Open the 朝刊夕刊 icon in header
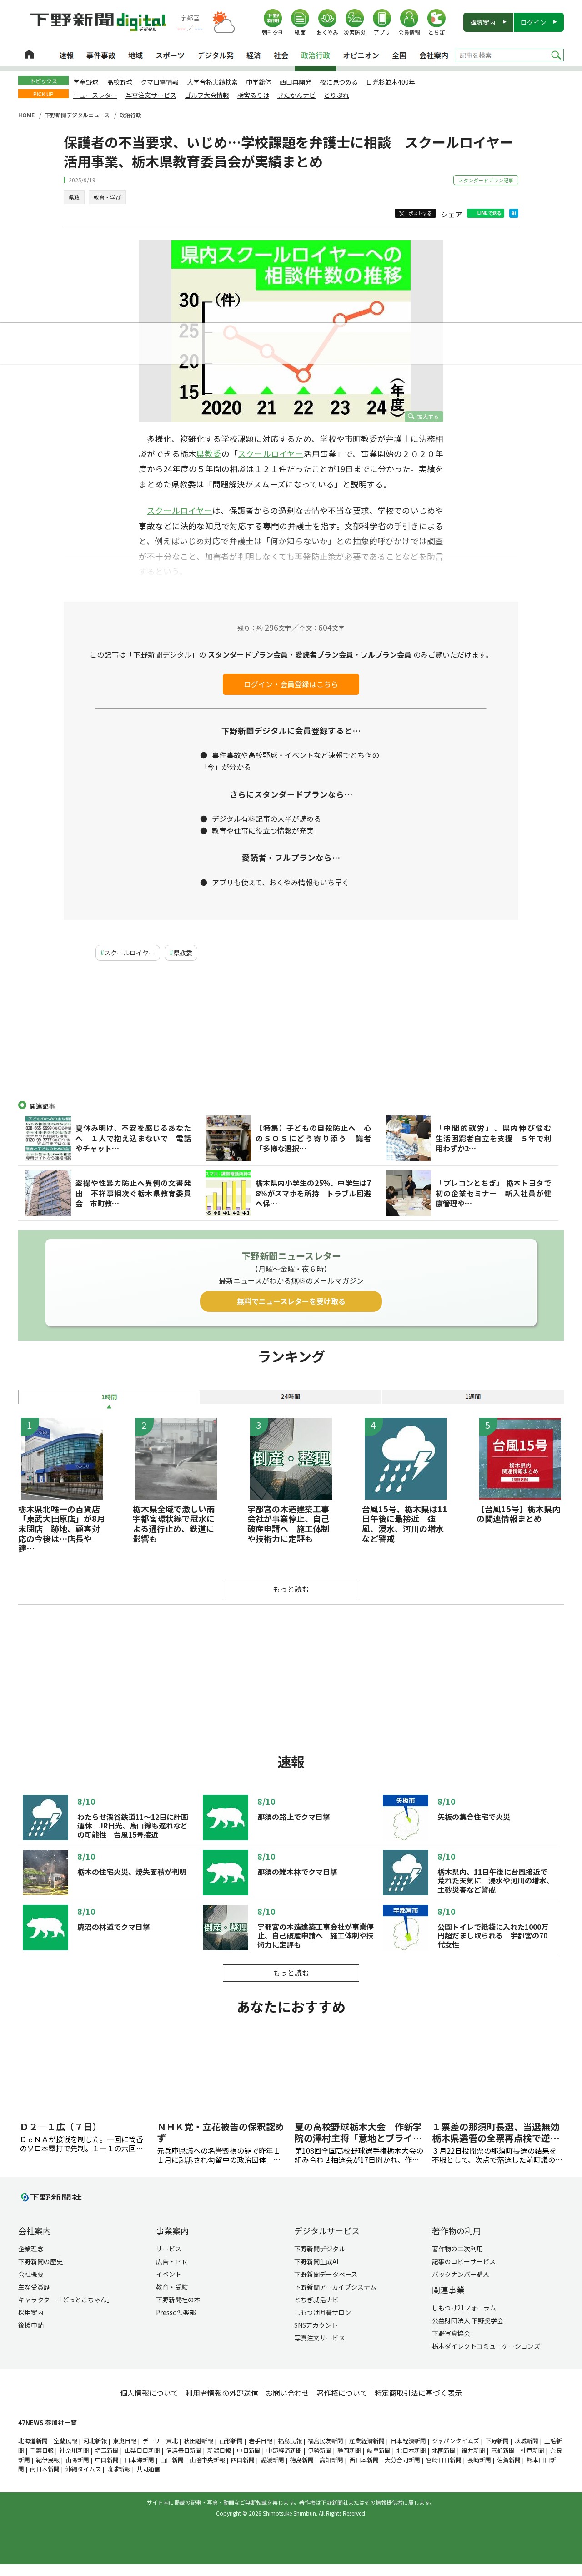The image size is (582, 2576). coord(273,22)
